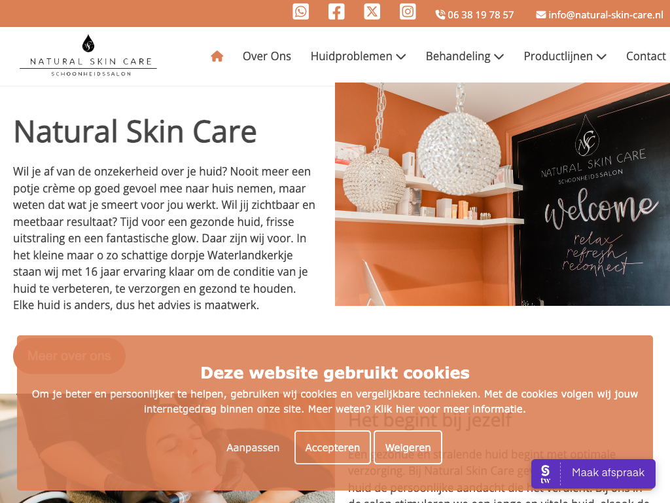Click the Weigeren cookies button

408,447
